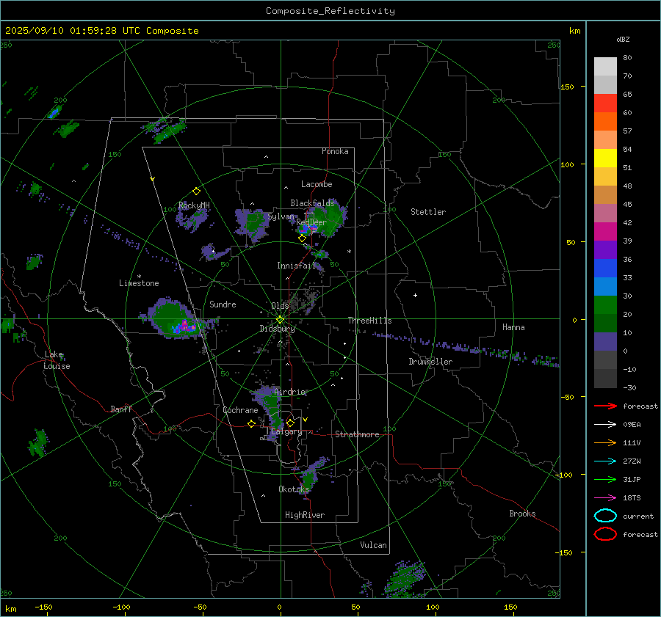Image resolution: width=661 pixels, height=617 pixels.
Task: Select the 80 dBZ light grey swatch
Action: click(x=605, y=67)
